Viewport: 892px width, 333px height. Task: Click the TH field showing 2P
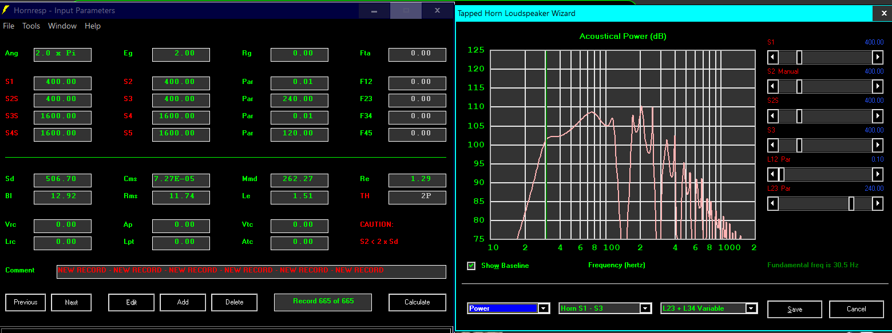point(417,197)
